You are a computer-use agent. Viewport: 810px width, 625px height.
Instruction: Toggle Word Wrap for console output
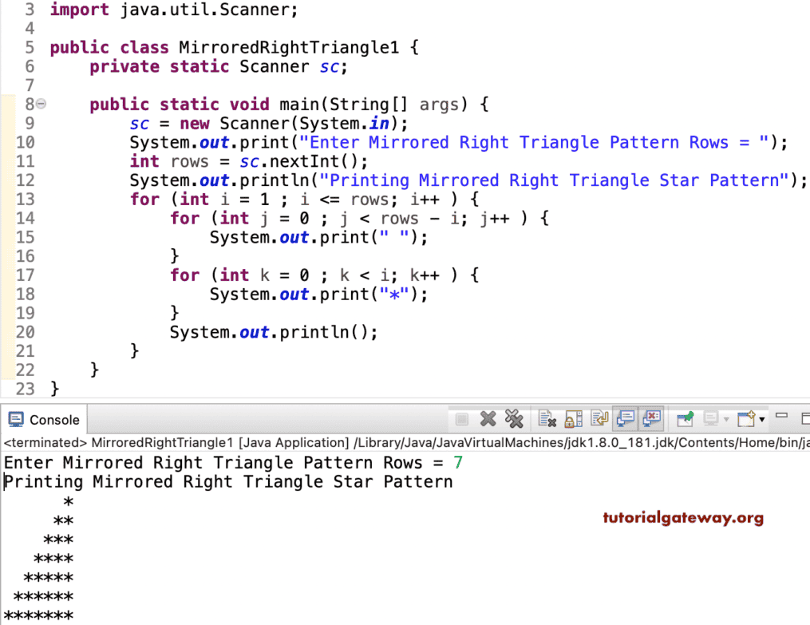[x=597, y=419]
